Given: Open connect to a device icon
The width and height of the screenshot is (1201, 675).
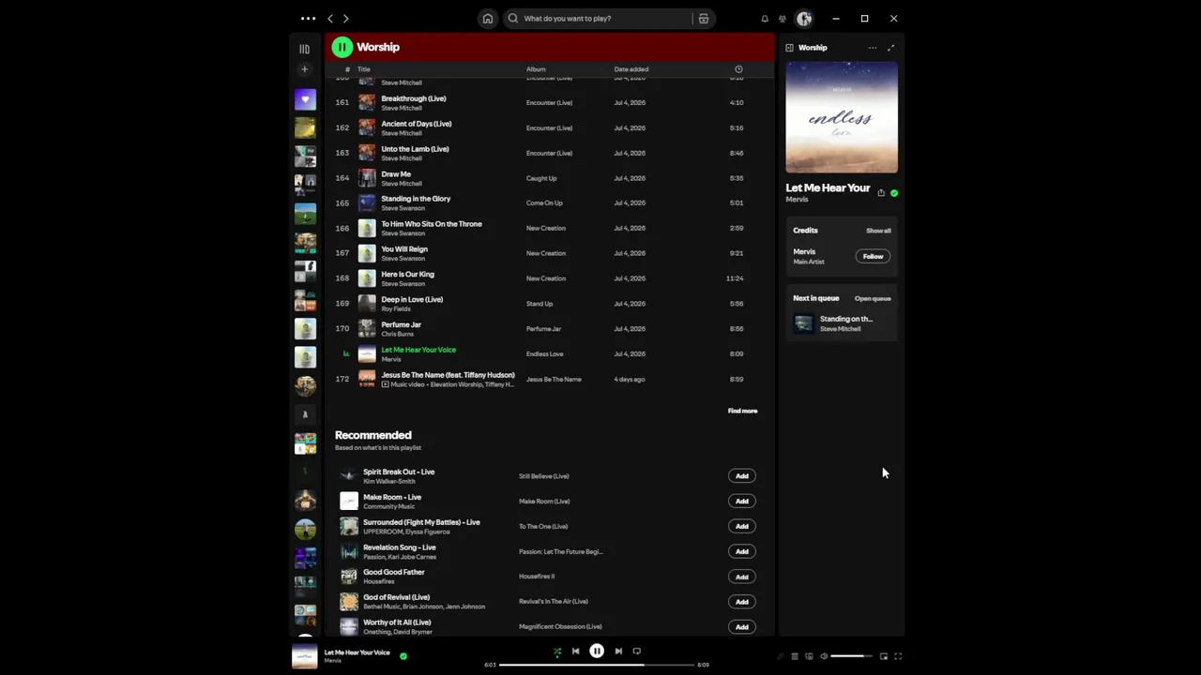Looking at the screenshot, I should pos(809,656).
